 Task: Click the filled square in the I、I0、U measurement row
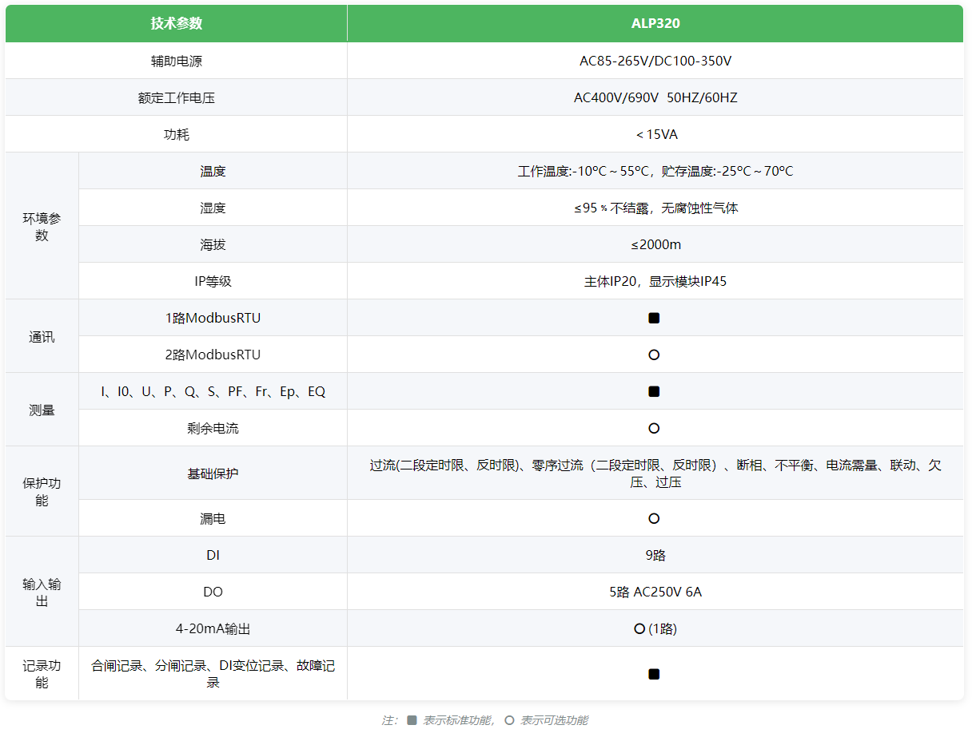point(654,391)
